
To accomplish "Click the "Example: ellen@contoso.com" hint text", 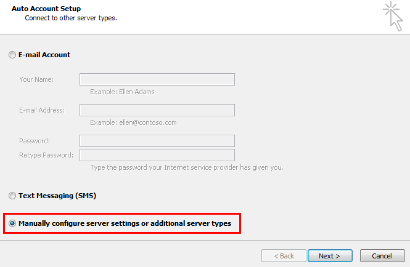I will point(133,122).
